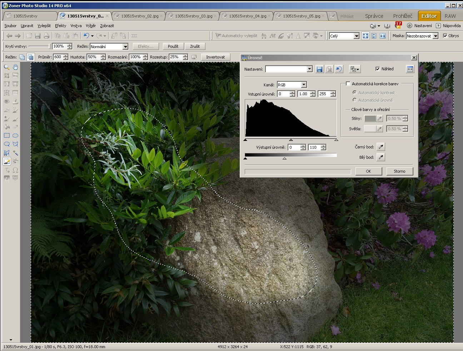Select the Hand pan tool
Screen dimensions: 463x351
pyautogui.click(x=15, y=67)
